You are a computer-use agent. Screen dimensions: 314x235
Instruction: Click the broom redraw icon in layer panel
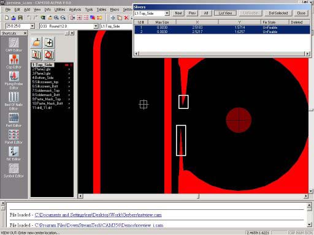[36, 43]
